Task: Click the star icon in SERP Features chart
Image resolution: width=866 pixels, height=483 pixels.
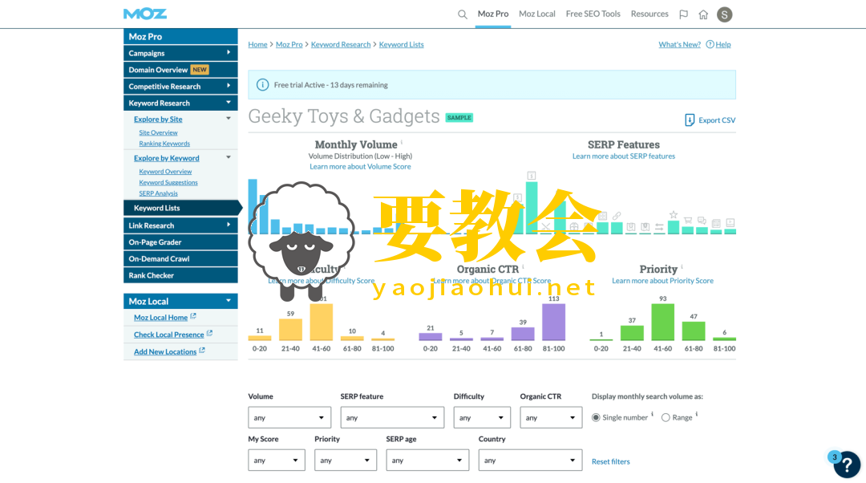Action: [674, 214]
